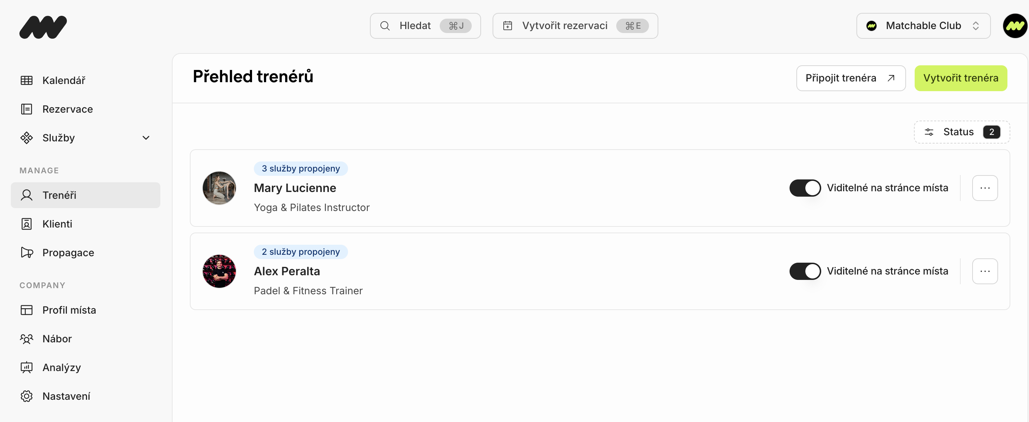Click the Klienti contact icon
The height and width of the screenshot is (422, 1029).
[x=26, y=224]
